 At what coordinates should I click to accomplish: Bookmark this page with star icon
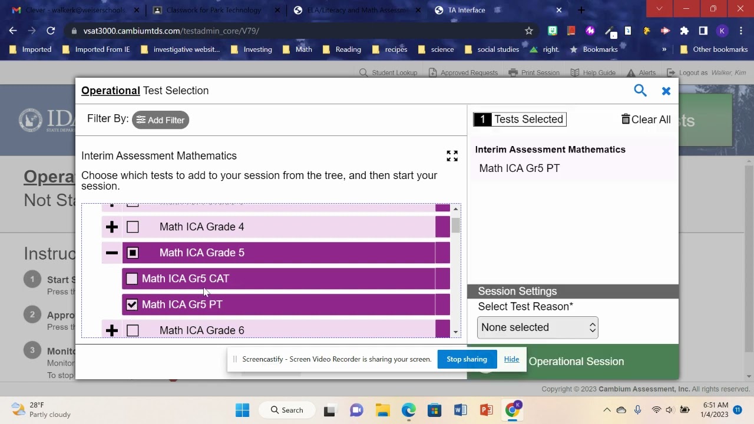(x=529, y=31)
